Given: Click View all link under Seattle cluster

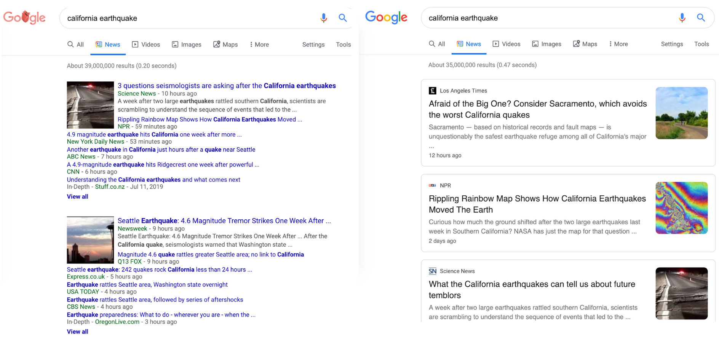Looking at the screenshot, I should point(78,332).
